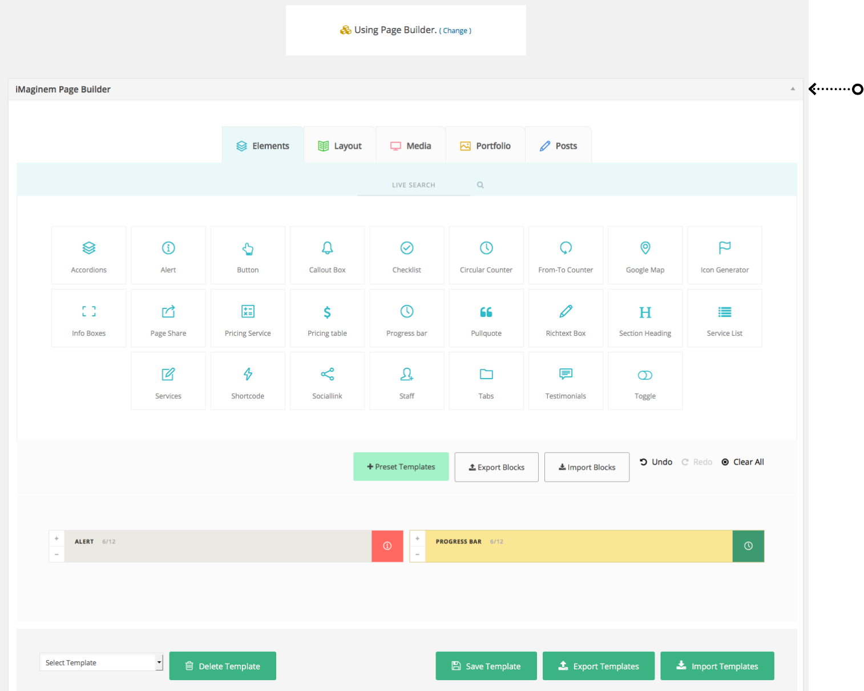Select the Google Map element icon
This screenshot has height=691, width=864.
pyautogui.click(x=645, y=248)
